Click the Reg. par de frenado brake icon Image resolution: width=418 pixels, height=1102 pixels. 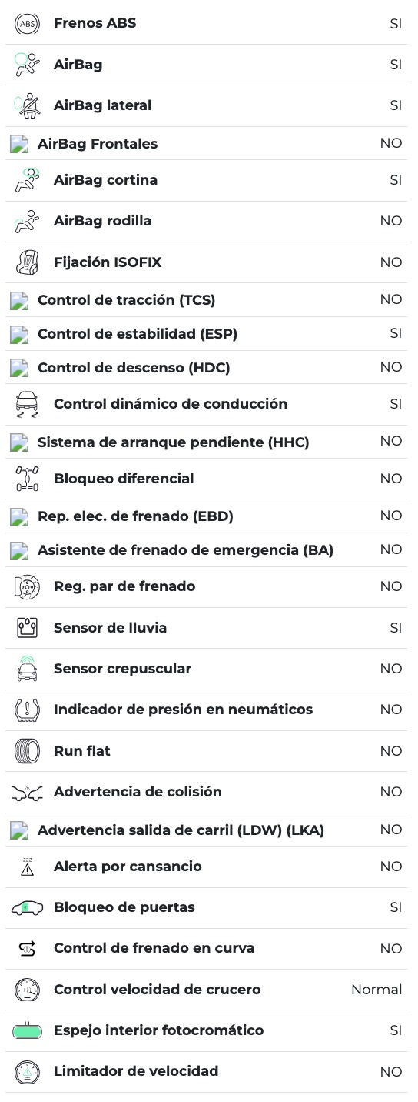(27, 587)
